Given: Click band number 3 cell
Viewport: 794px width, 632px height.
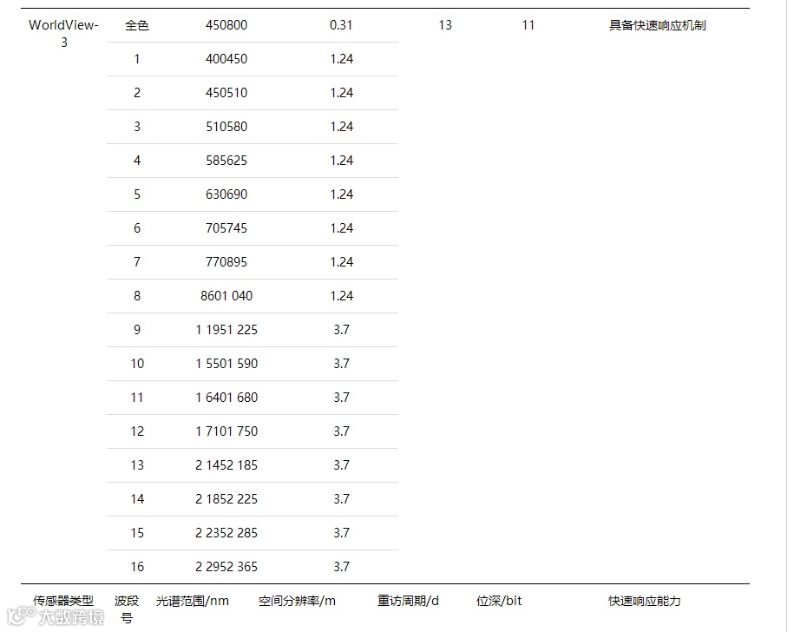Looking at the screenshot, I should [x=137, y=127].
